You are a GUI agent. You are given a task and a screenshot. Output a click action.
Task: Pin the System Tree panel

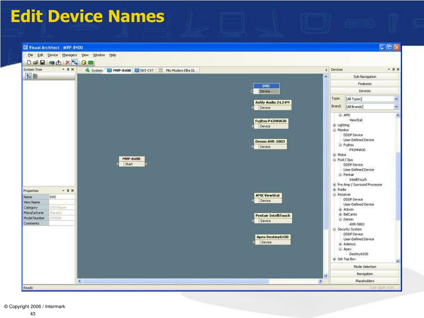[68, 70]
